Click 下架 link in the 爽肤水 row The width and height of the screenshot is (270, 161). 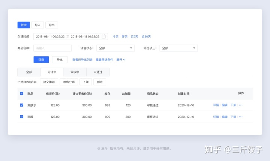[x=233, y=105]
